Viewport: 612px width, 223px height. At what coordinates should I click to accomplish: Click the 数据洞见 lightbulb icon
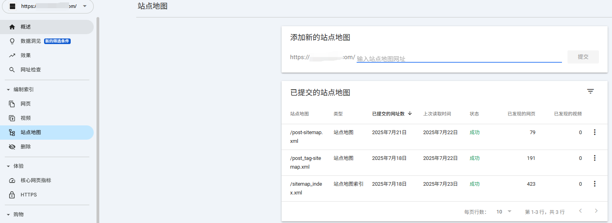click(12, 41)
